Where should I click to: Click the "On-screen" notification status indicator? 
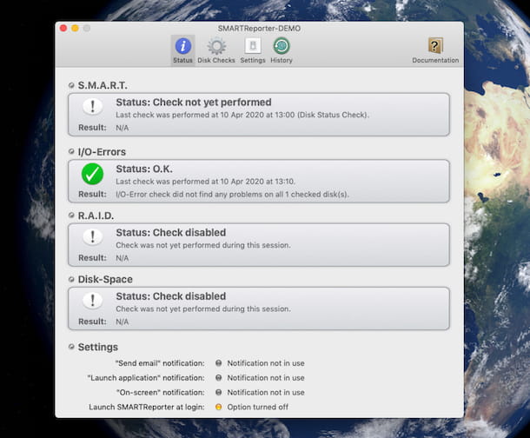coord(219,392)
